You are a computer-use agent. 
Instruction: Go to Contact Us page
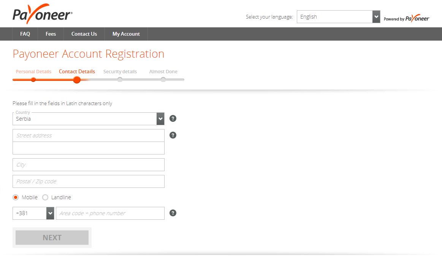click(x=84, y=34)
